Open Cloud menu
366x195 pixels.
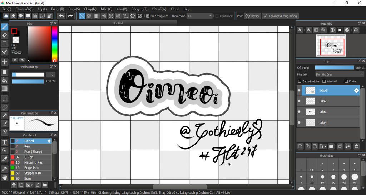click(x=175, y=9)
